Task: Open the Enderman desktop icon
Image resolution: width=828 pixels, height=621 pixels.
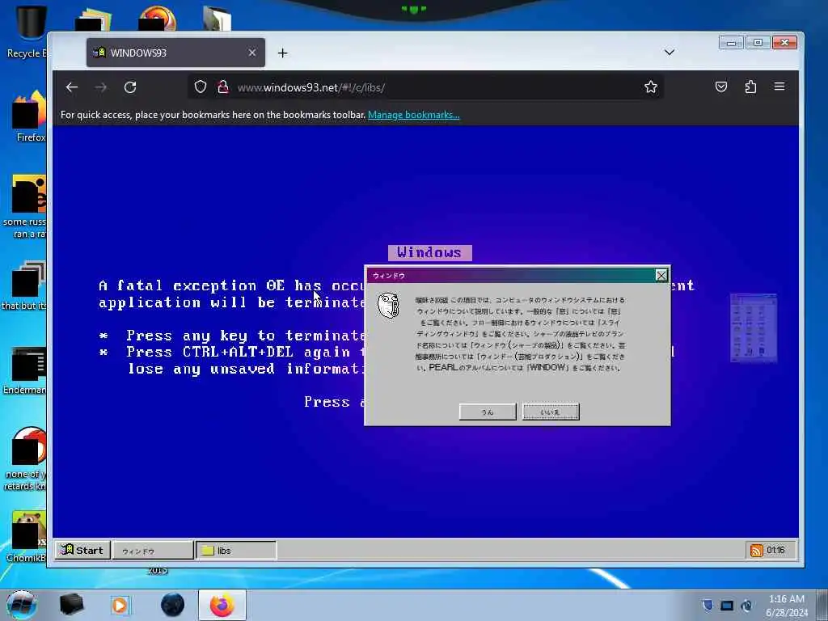Action: [x=25, y=371]
